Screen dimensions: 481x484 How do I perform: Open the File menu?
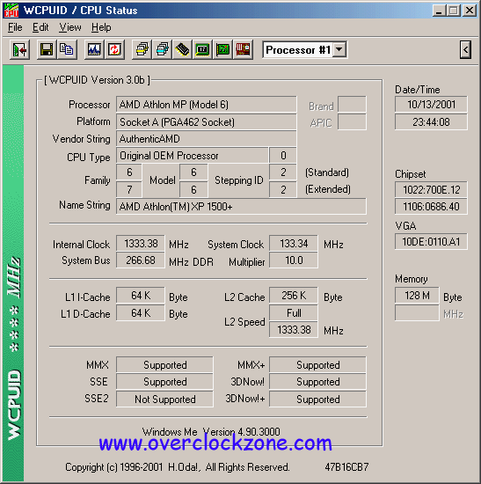15,27
